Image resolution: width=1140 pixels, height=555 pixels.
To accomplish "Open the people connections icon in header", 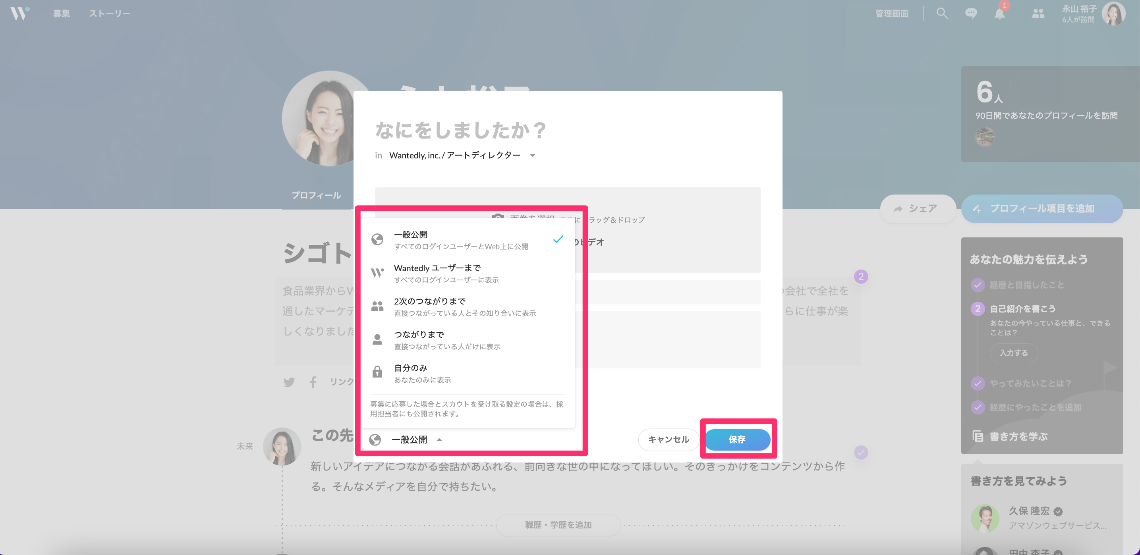I will click(x=1038, y=14).
